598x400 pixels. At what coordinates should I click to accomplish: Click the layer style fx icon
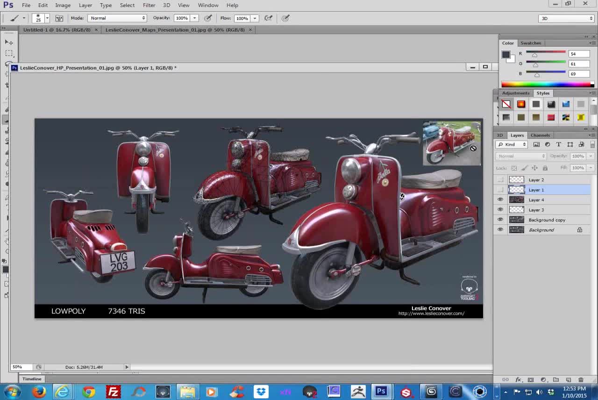pos(518,379)
